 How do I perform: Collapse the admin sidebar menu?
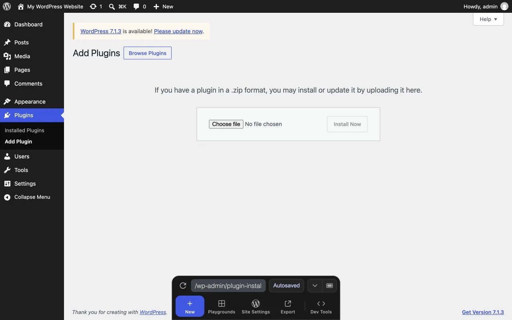(x=32, y=197)
